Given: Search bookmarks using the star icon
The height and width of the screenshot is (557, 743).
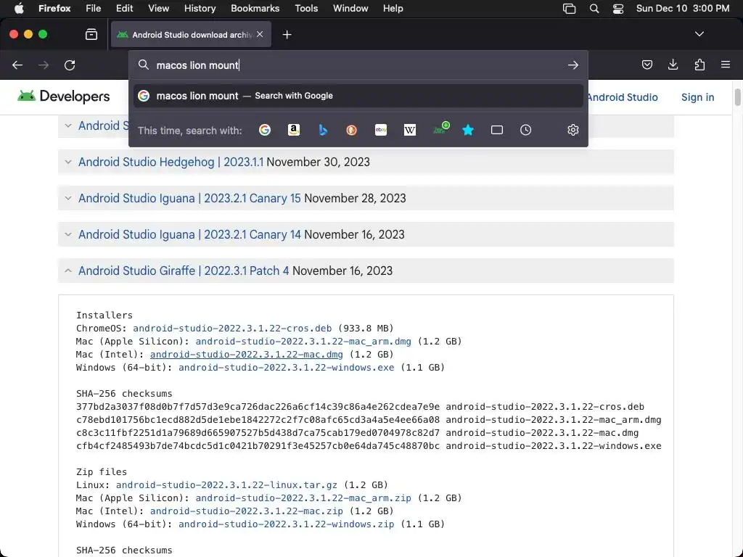Looking at the screenshot, I should [x=468, y=130].
